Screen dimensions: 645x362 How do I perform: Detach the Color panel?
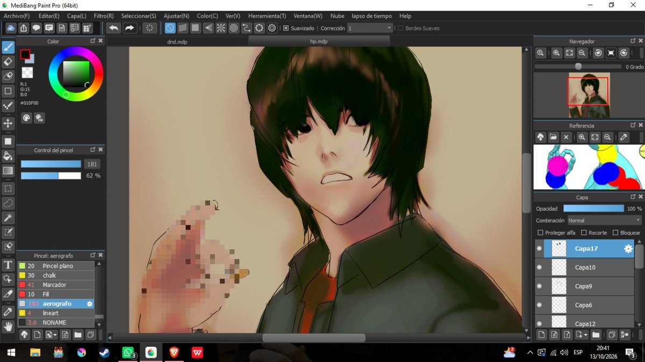92,41
